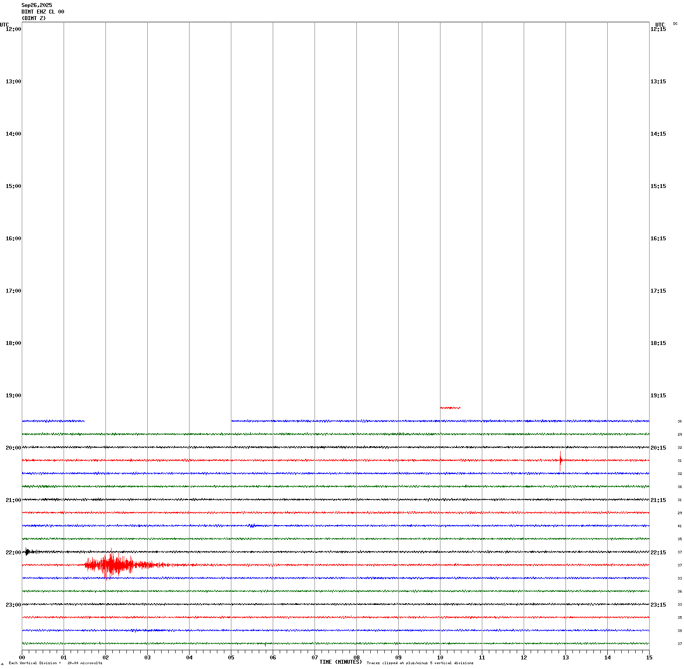Click the (DIMT Z) channel label
Screen dimensions: 684x669
34,18
